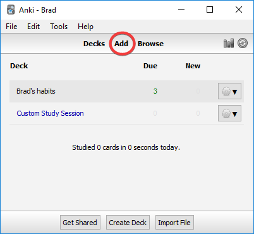Open the statistics bar chart icon

229,43
